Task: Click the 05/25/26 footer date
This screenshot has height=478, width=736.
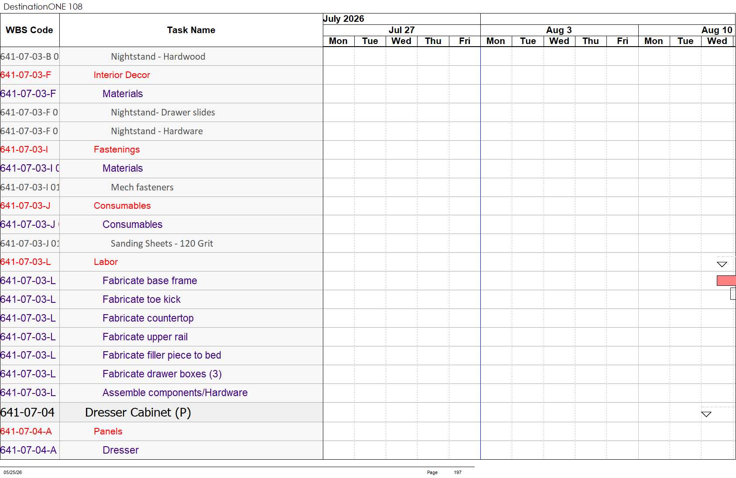Action: 13,472
